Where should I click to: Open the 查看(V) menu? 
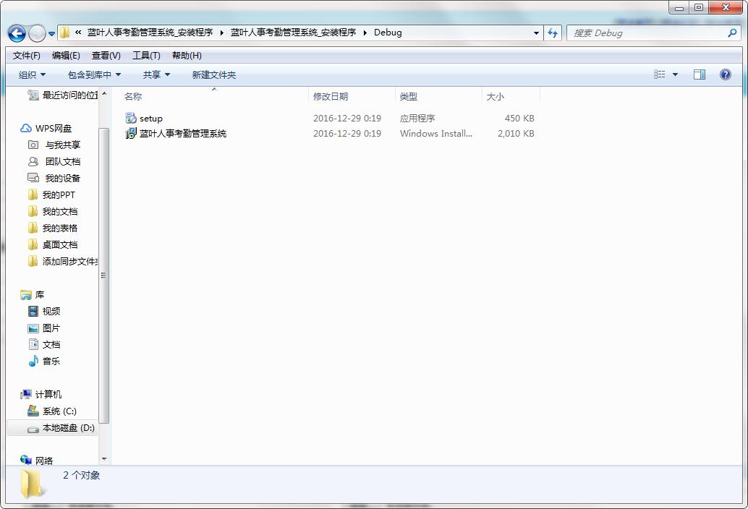point(106,56)
